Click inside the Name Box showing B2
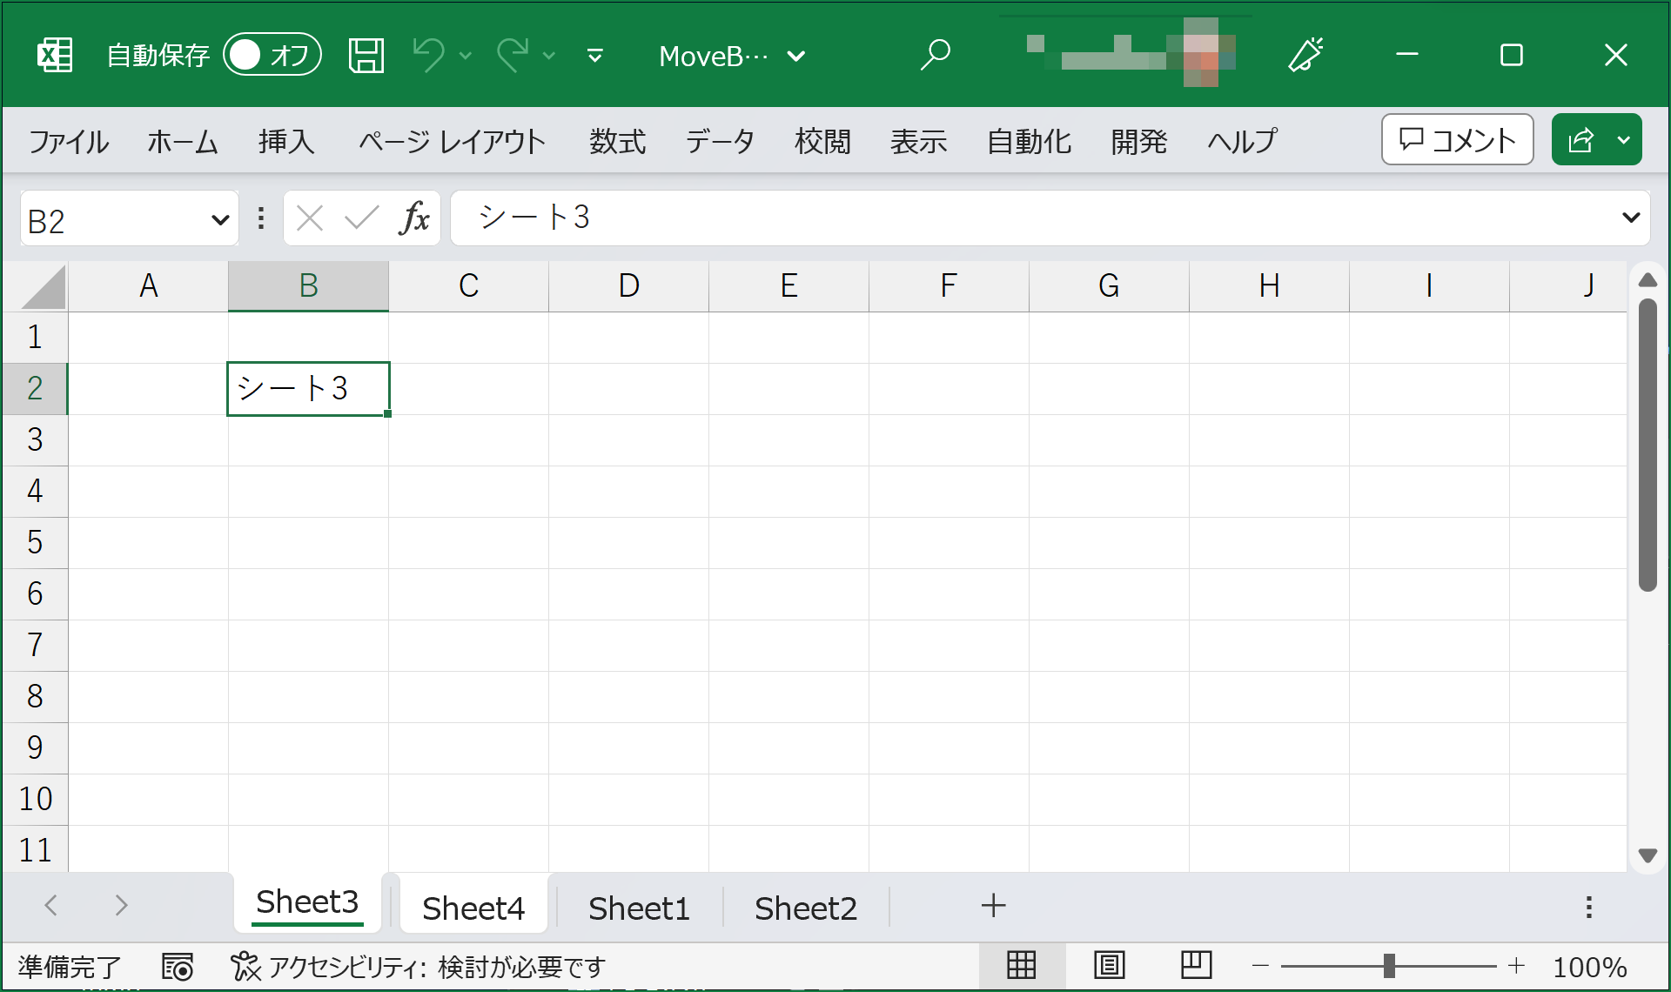This screenshot has width=1671, height=992. point(113,220)
